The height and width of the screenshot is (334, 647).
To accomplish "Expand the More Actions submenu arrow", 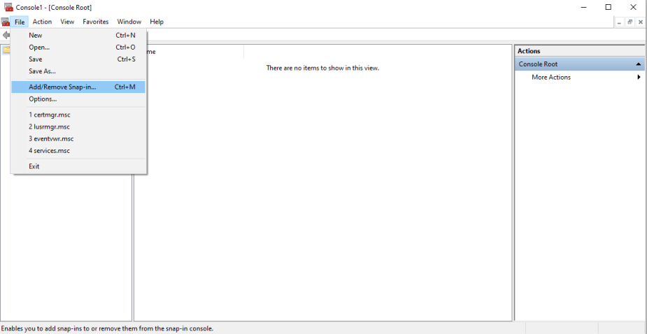I will tap(639, 77).
